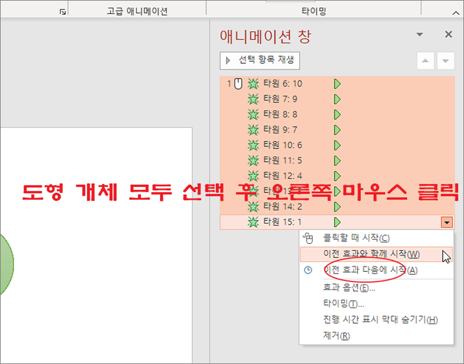Open Animation Pane options arrow

tap(420, 35)
